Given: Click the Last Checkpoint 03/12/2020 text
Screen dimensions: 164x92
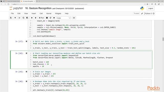Looking at the screenshot, I should pos(63,8).
